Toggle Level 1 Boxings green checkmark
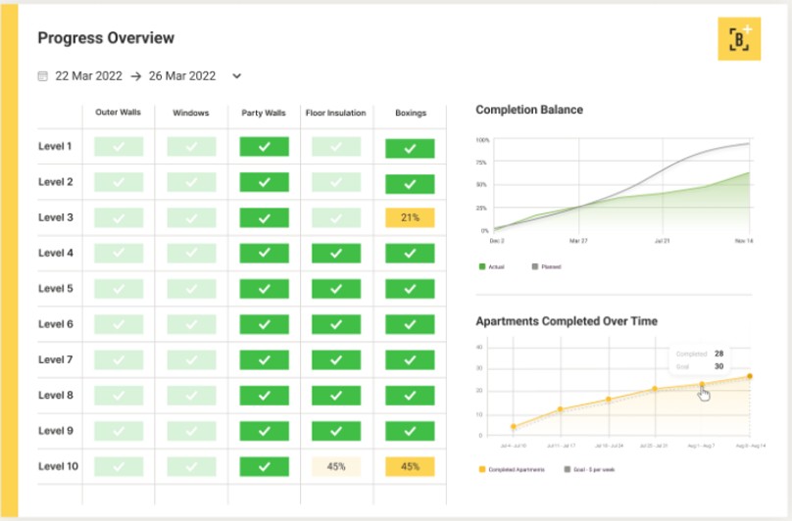The image size is (792, 521). (410, 148)
